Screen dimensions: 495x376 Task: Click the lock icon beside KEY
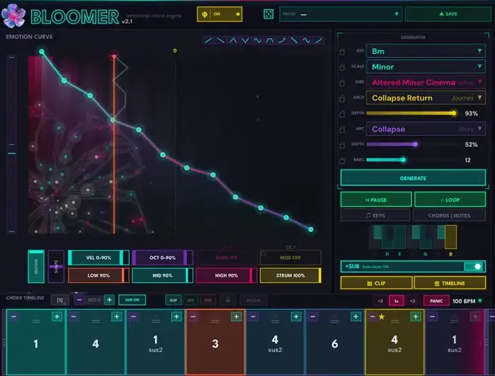click(x=342, y=52)
